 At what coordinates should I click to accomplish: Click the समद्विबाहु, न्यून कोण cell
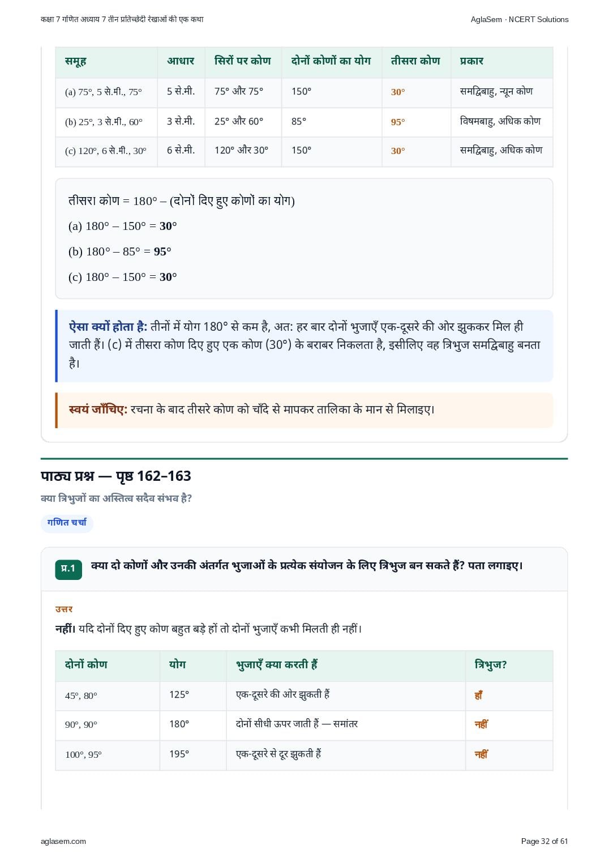pos(496,91)
